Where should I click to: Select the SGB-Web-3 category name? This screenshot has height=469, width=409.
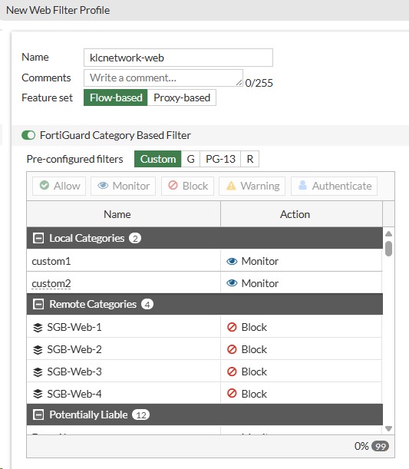point(74,372)
